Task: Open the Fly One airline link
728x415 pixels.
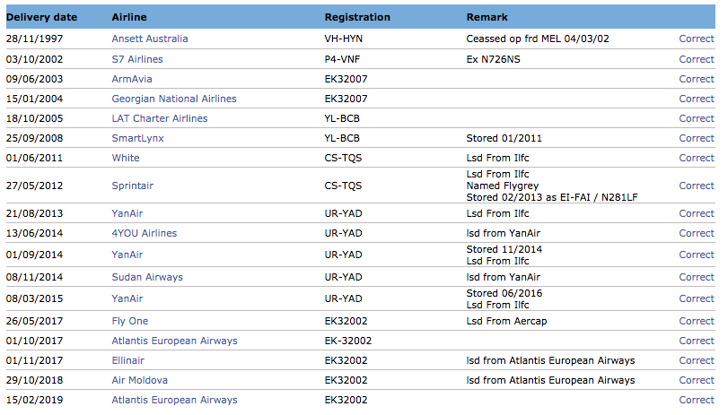Action: pyautogui.click(x=130, y=322)
